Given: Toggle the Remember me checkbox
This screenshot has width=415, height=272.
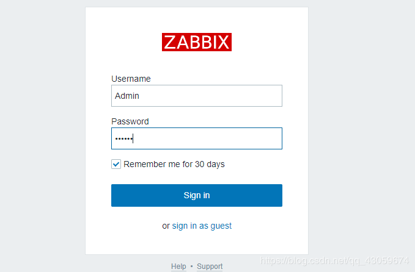Looking at the screenshot, I should coord(116,164).
